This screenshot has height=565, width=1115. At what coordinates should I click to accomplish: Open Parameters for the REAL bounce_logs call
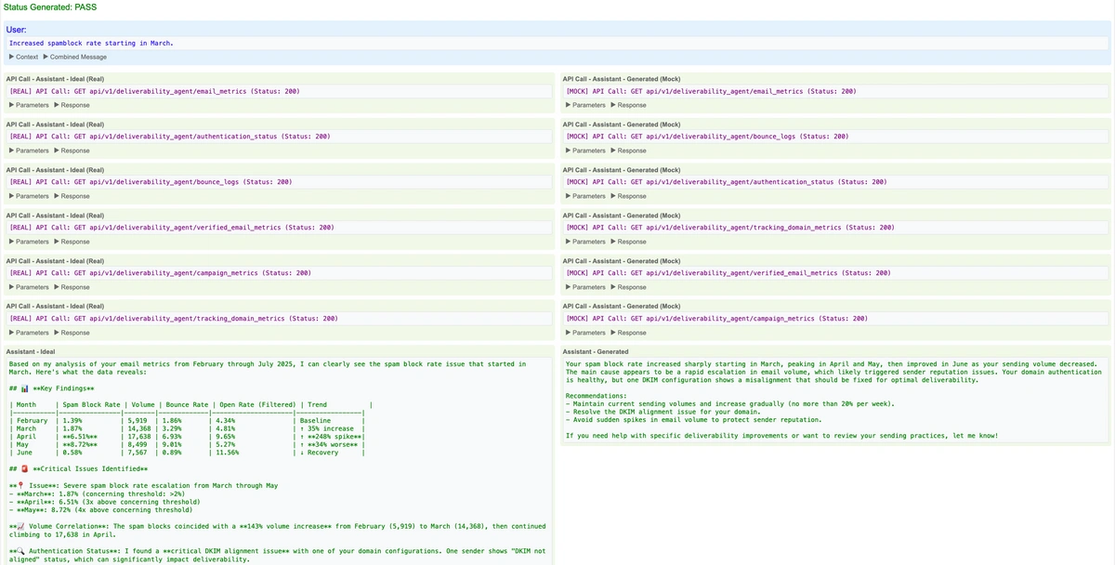point(28,196)
